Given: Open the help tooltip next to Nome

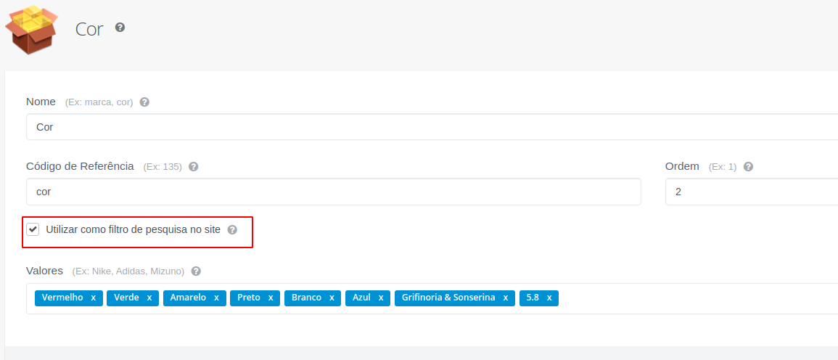Looking at the screenshot, I should coord(144,102).
